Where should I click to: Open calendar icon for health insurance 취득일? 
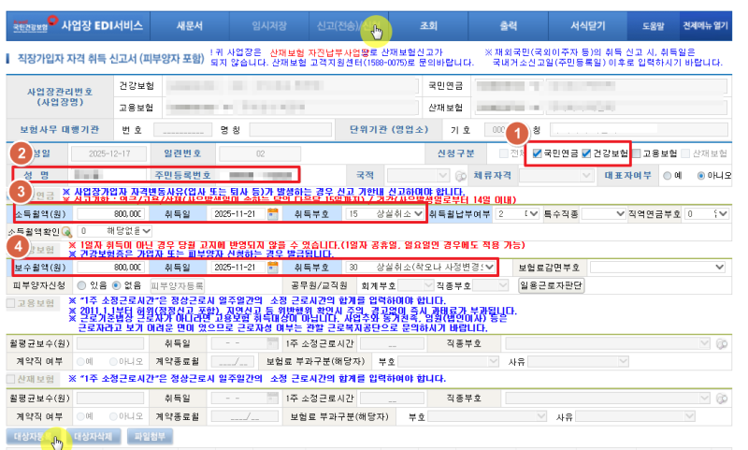click(x=272, y=267)
